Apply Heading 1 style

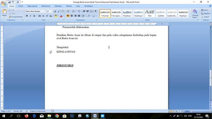127,14
